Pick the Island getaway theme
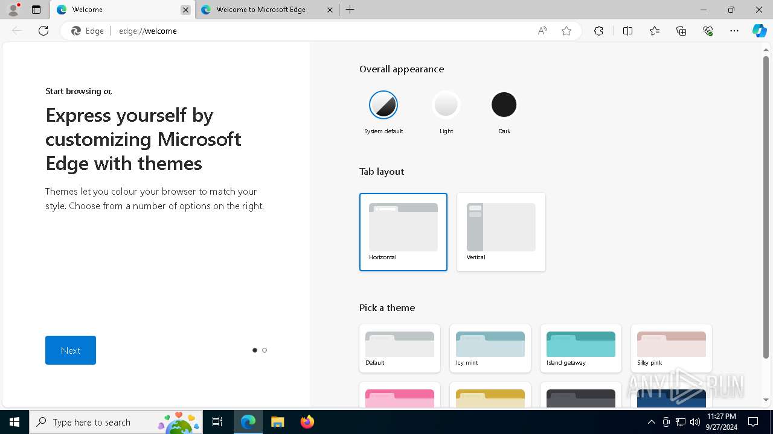This screenshot has height=434, width=773. coord(581,348)
